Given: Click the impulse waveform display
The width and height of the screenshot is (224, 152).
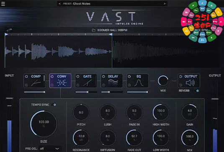Looking at the screenshot, I should (112, 52).
